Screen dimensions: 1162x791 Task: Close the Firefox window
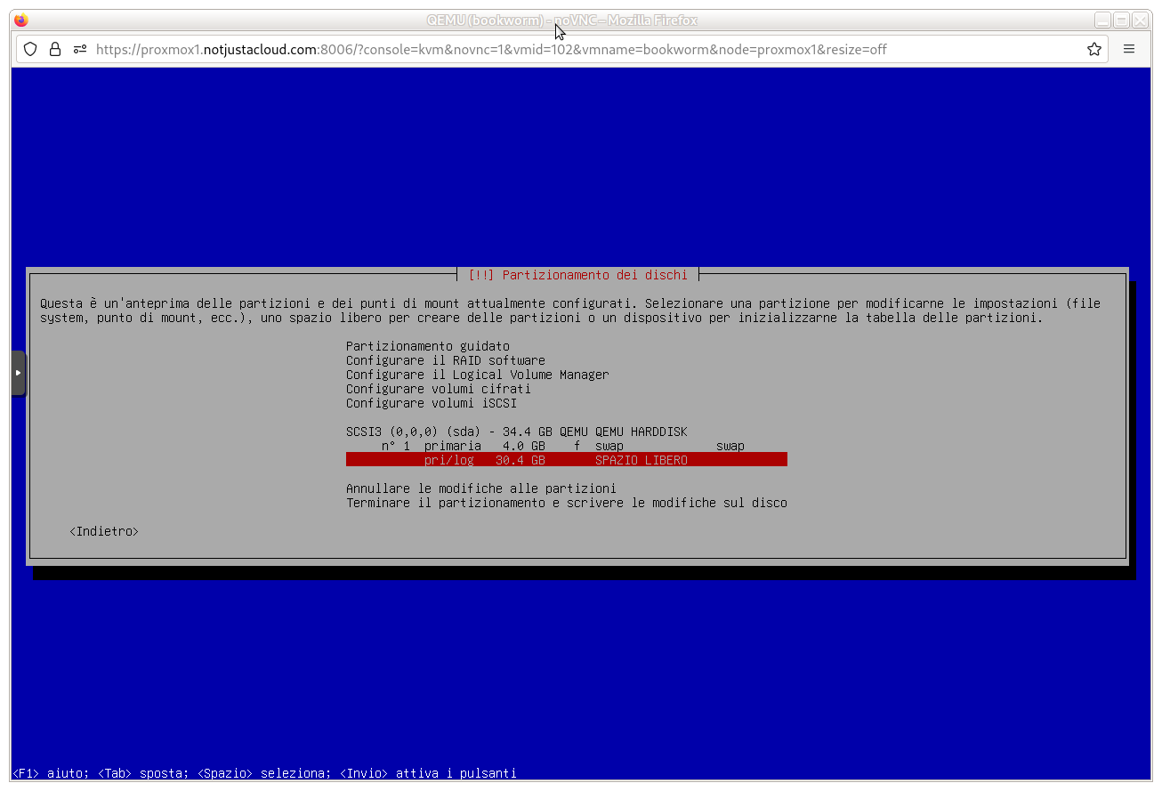[1140, 20]
